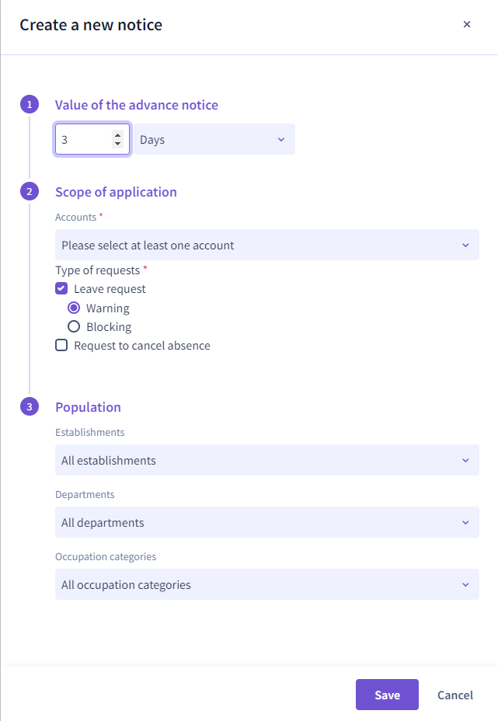Close the Create a new notice dialog
This screenshot has height=721, width=498.
(x=467, y=24)
